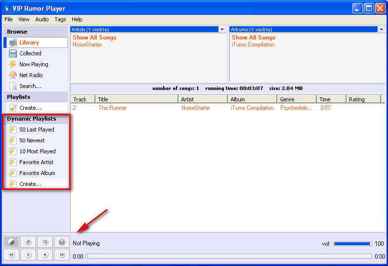
Task: Open the Help menu
Action: [77, 19]
